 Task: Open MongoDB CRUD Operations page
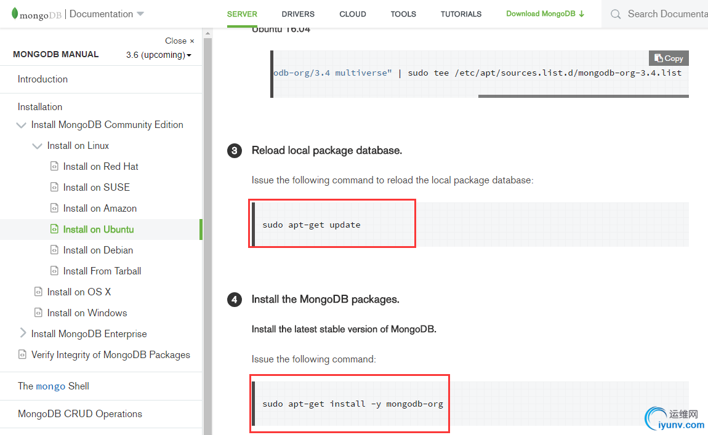[x=80, y=414]
